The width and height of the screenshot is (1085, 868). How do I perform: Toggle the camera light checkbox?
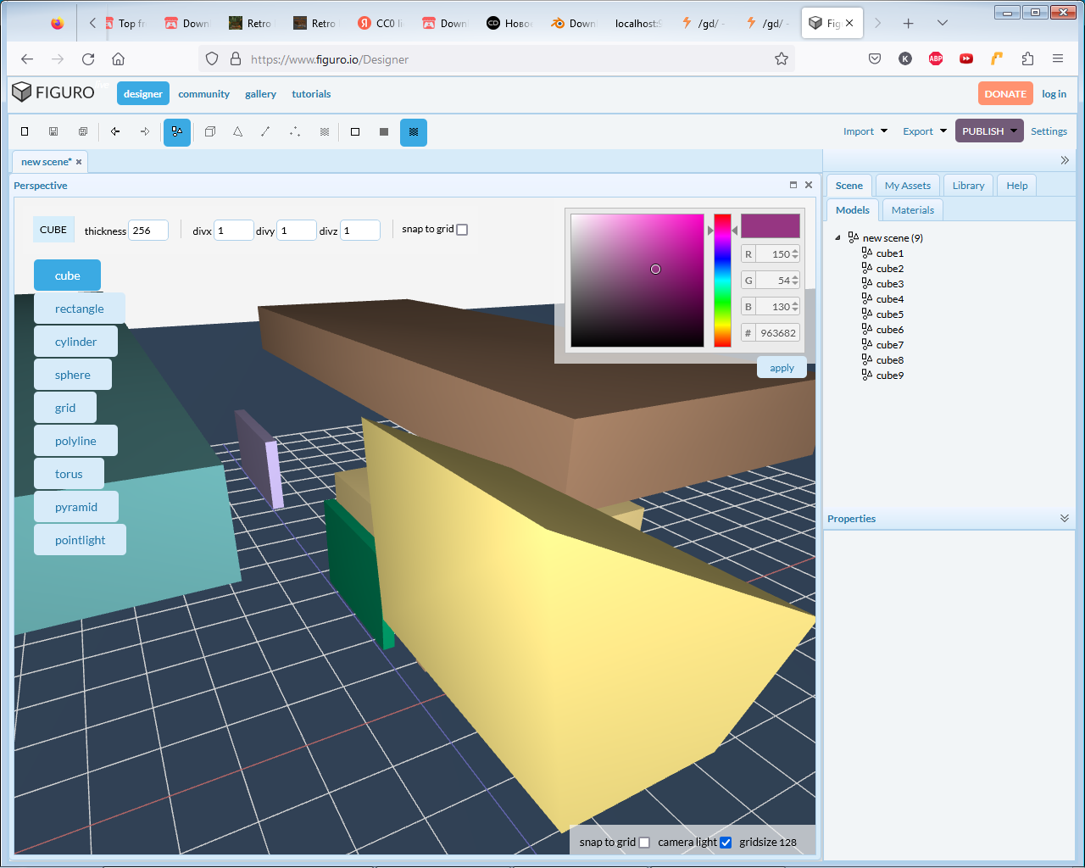point(726,843)
